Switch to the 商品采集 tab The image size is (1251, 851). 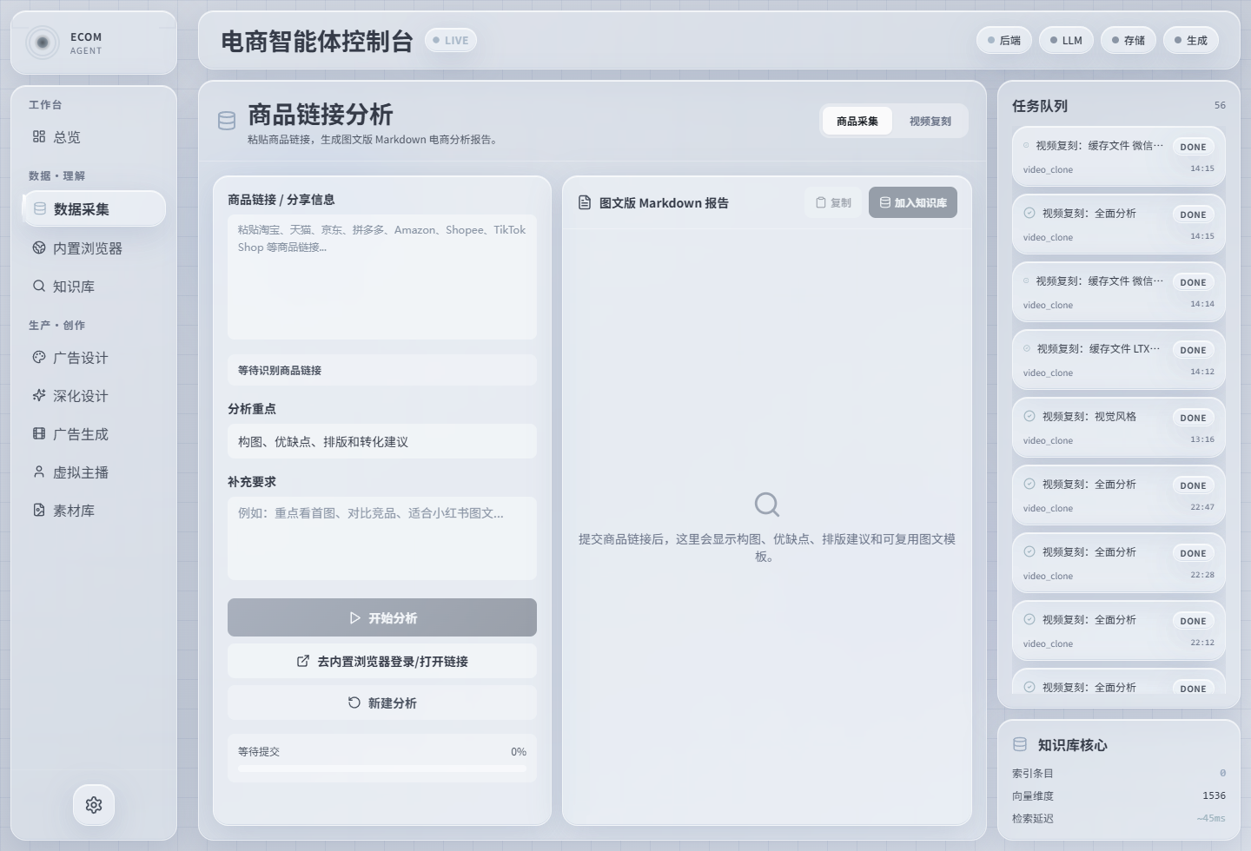click(x=857, y=121)
